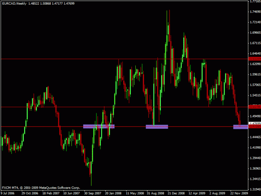The image size is (261, 196).
Task: Click the 20 Jan 2008 date label
Action: tap(113, 193)
